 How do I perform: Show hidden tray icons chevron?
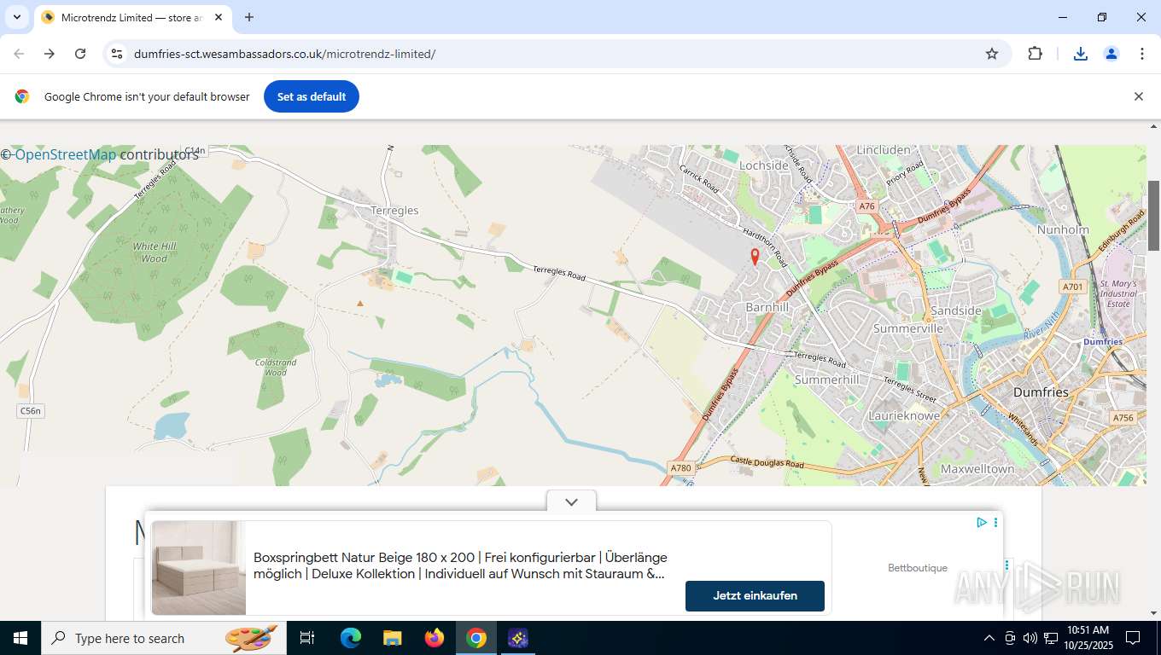[x=989, y=638]
